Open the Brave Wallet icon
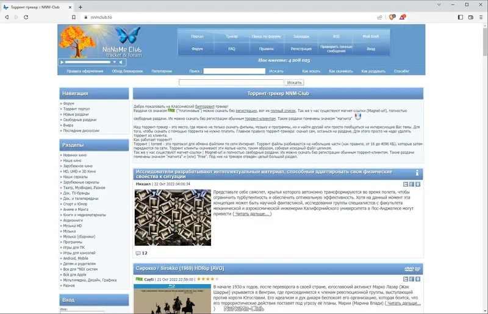Viewport: 488px width, 314px height. coord(470,17)
